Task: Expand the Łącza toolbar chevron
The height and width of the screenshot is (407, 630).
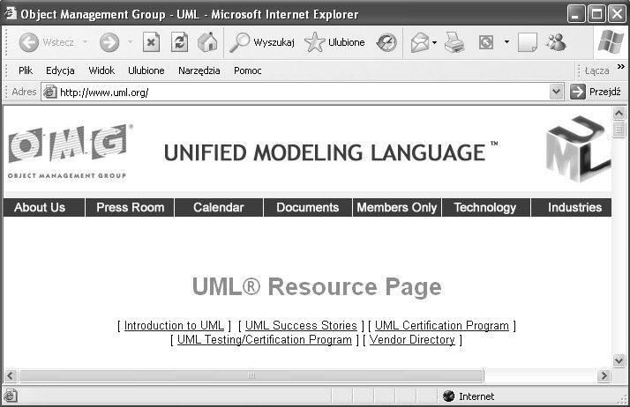Action: pyautogui.click(x=621, y=67)
